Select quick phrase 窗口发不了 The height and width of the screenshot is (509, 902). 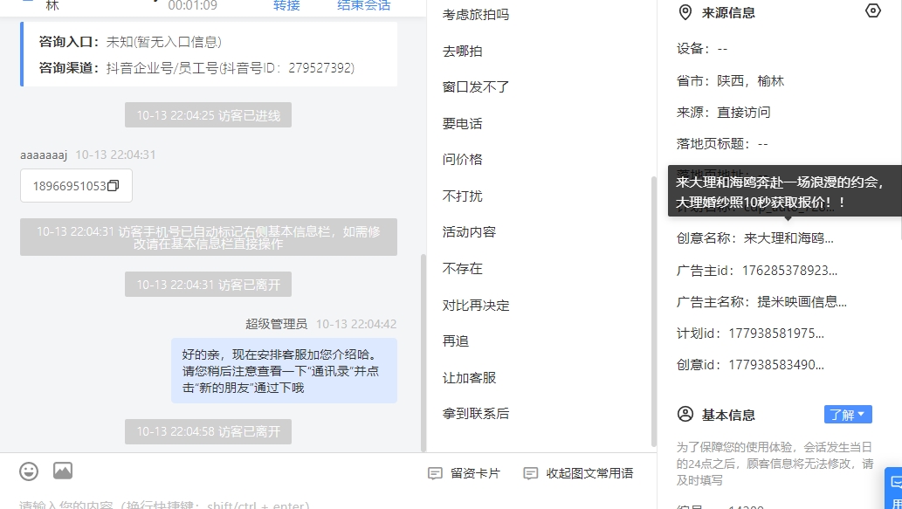[x=476, y=87]
